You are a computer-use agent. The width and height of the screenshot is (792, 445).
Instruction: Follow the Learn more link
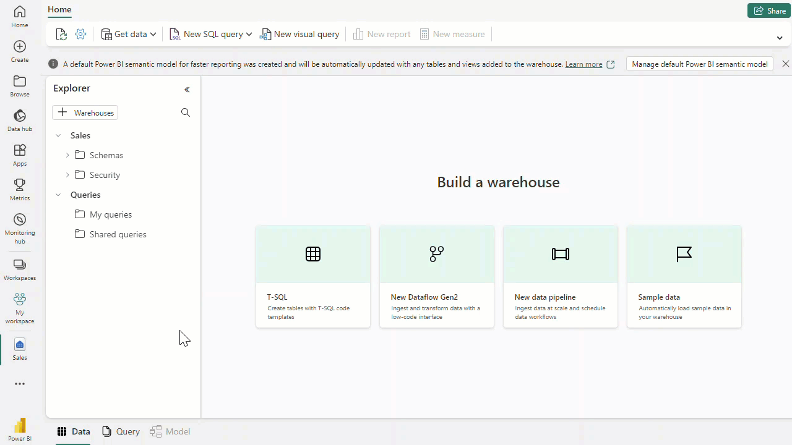pyautogui.click(x=583, y=64)
